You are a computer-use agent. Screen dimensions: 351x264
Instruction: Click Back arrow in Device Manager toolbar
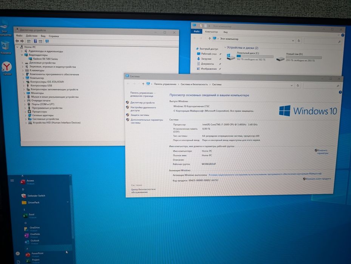tap(17, 41)
